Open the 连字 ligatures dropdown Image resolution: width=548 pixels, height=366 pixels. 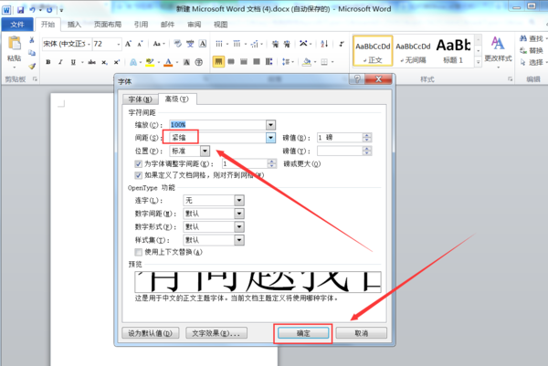pos(239,201)
